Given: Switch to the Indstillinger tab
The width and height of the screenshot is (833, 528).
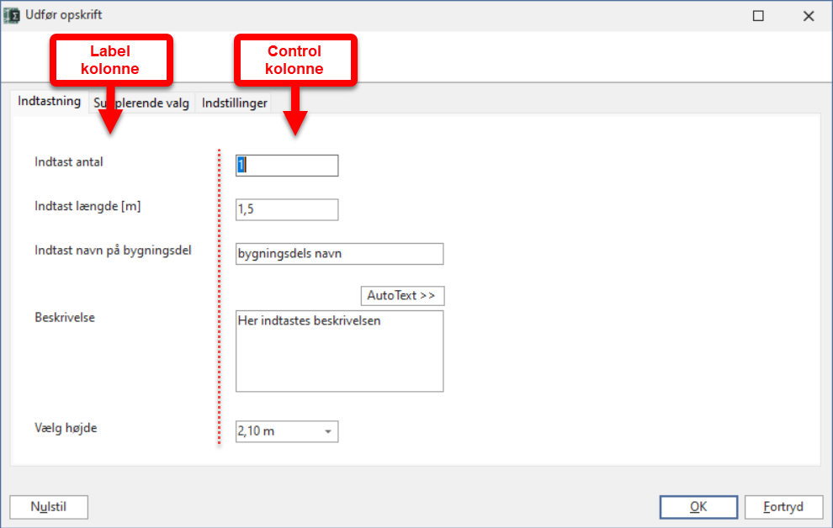Looking at the screenshot, I should 234,103.
